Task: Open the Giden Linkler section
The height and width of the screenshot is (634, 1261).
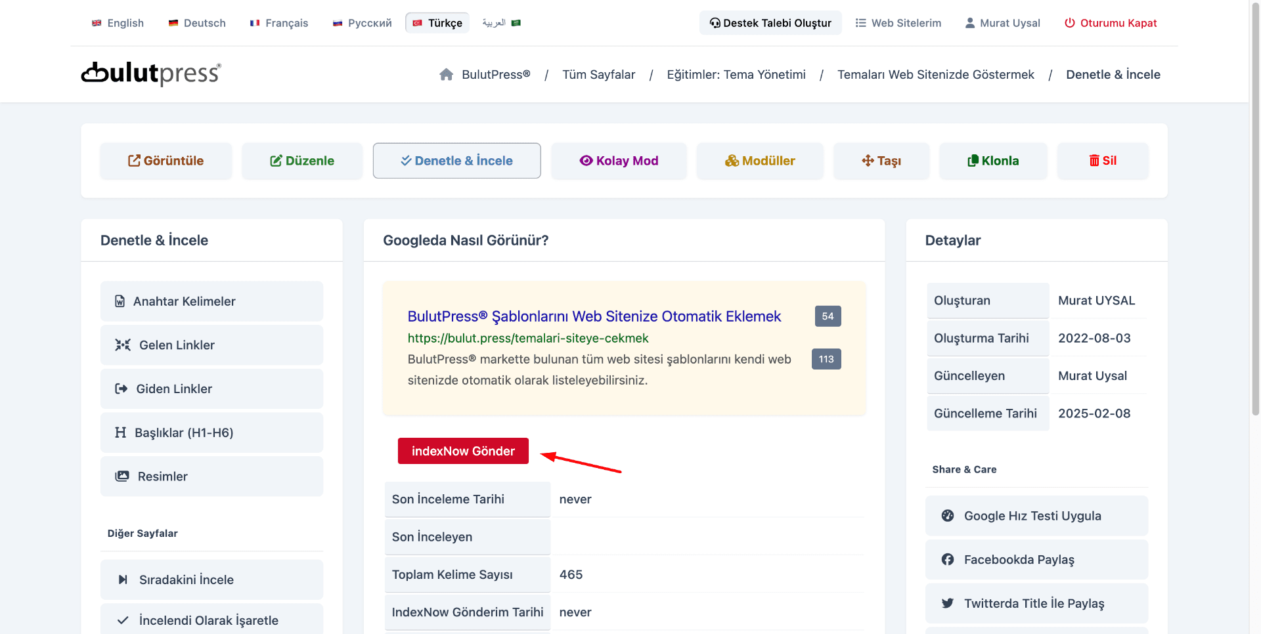Action: [211, 389]
